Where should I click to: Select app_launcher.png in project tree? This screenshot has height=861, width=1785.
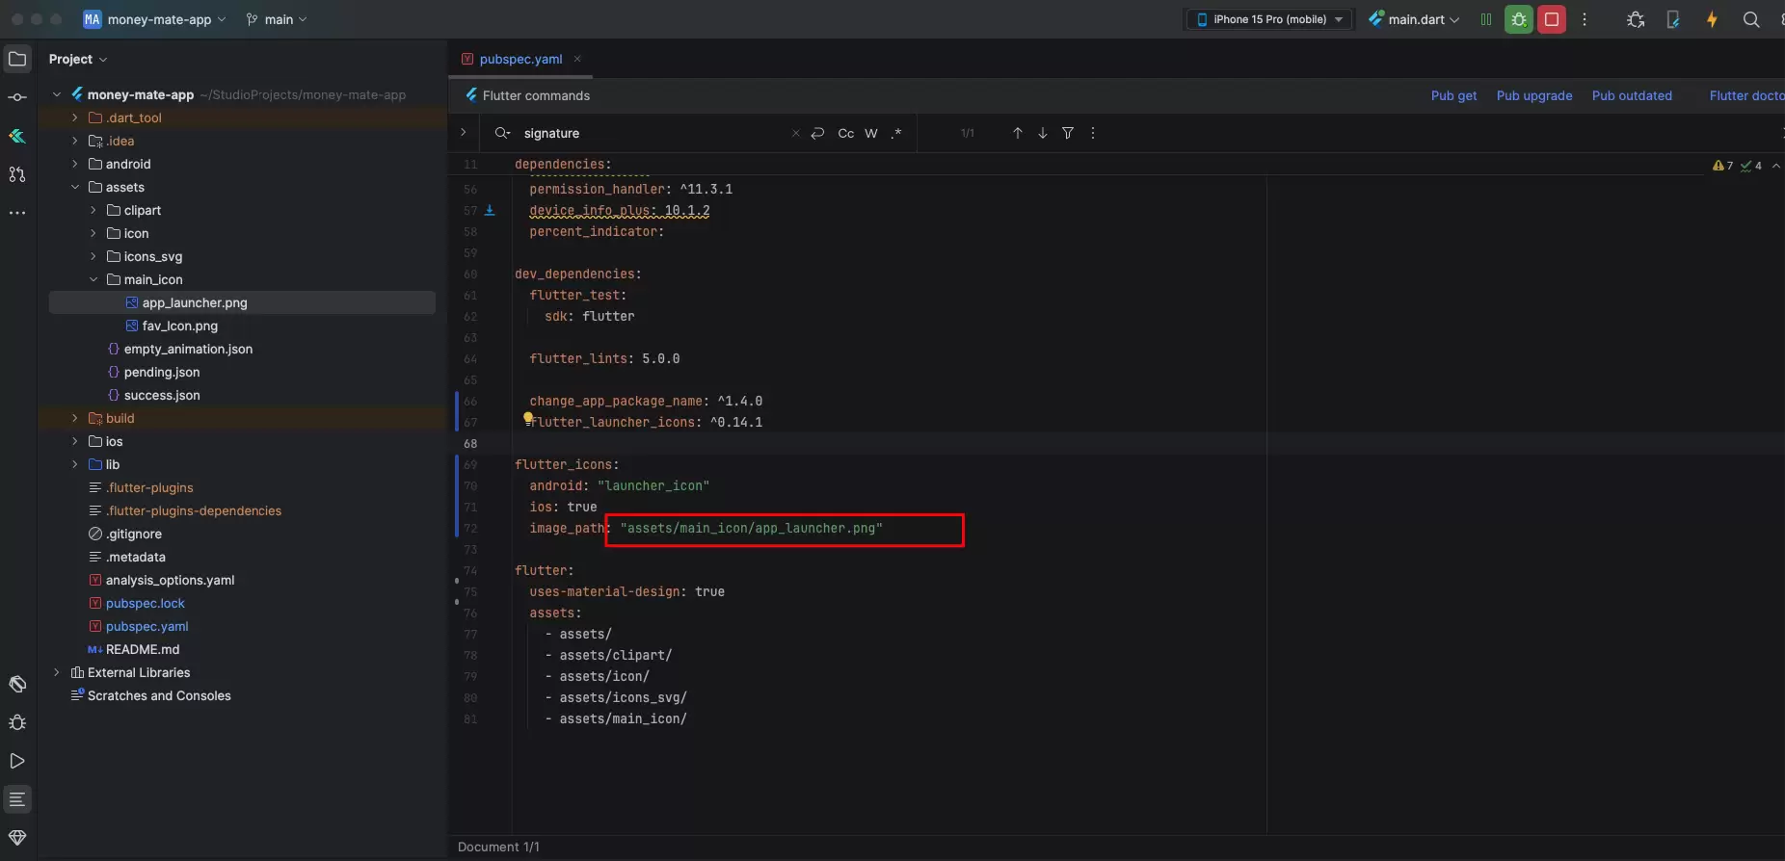coord(195,302)
